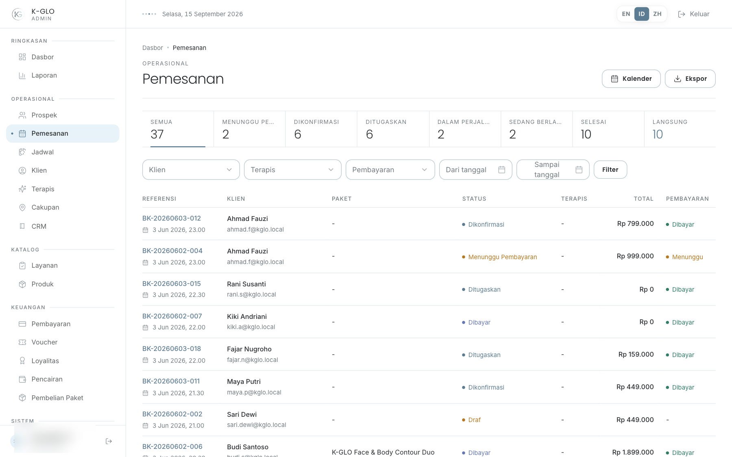Open Klien page in sidebar

tap(63, 170)
